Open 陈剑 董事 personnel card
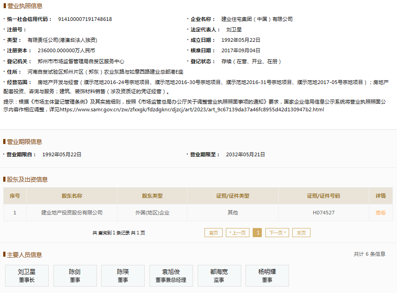Image resolution: width=397 pixels, height=293 pixels. click(75, 275)
